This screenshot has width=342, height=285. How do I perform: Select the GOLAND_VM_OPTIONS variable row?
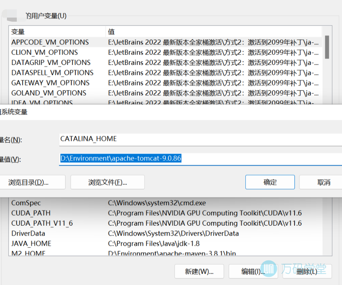point(49,93)
